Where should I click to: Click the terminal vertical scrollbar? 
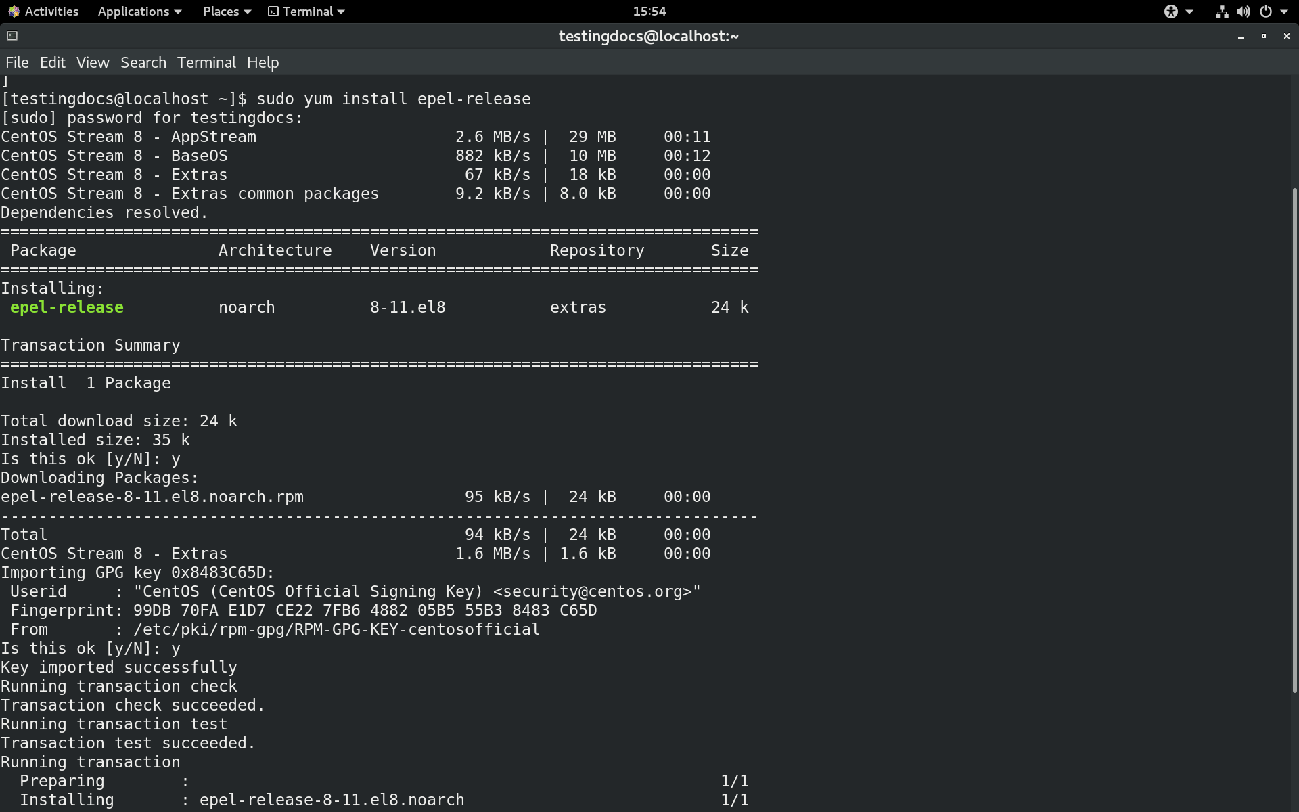1294,440
